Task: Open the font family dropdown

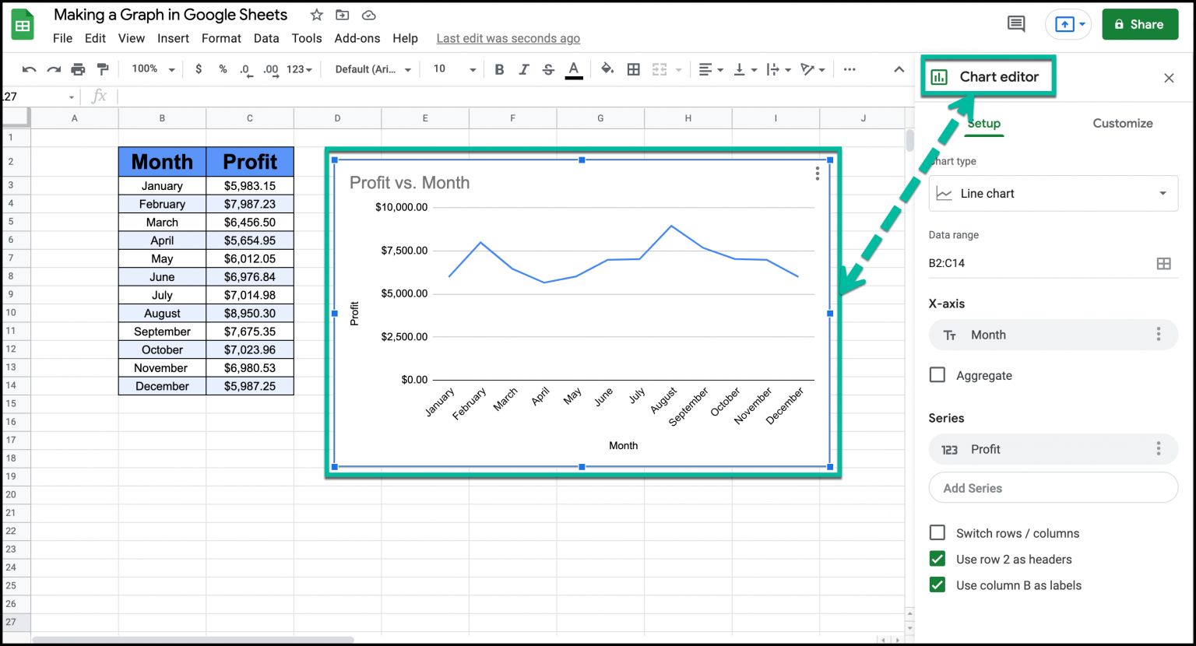Action: (x=371, y=68)
